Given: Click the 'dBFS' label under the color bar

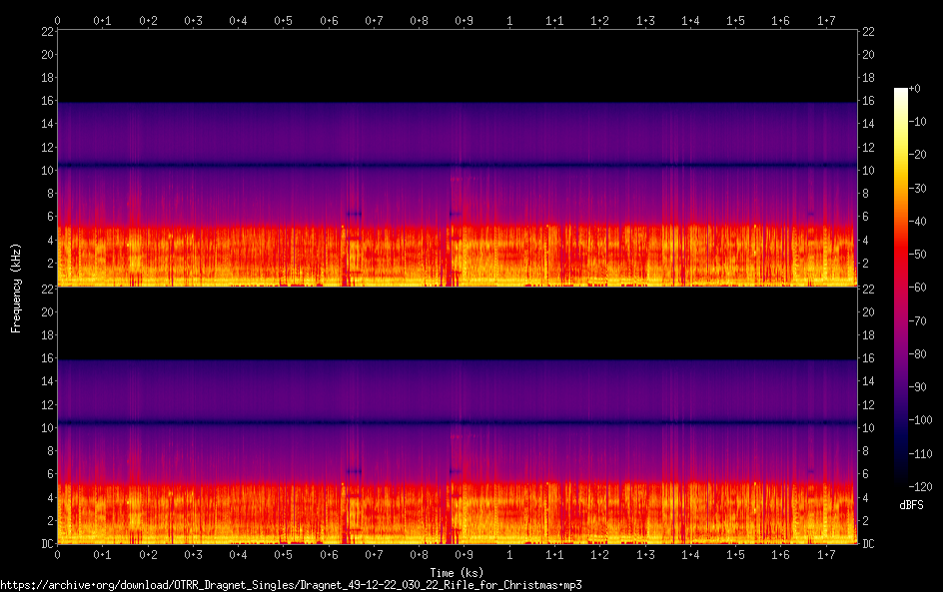Looking at the screenshot, I should pyautogui.click(x=911, y=505).
